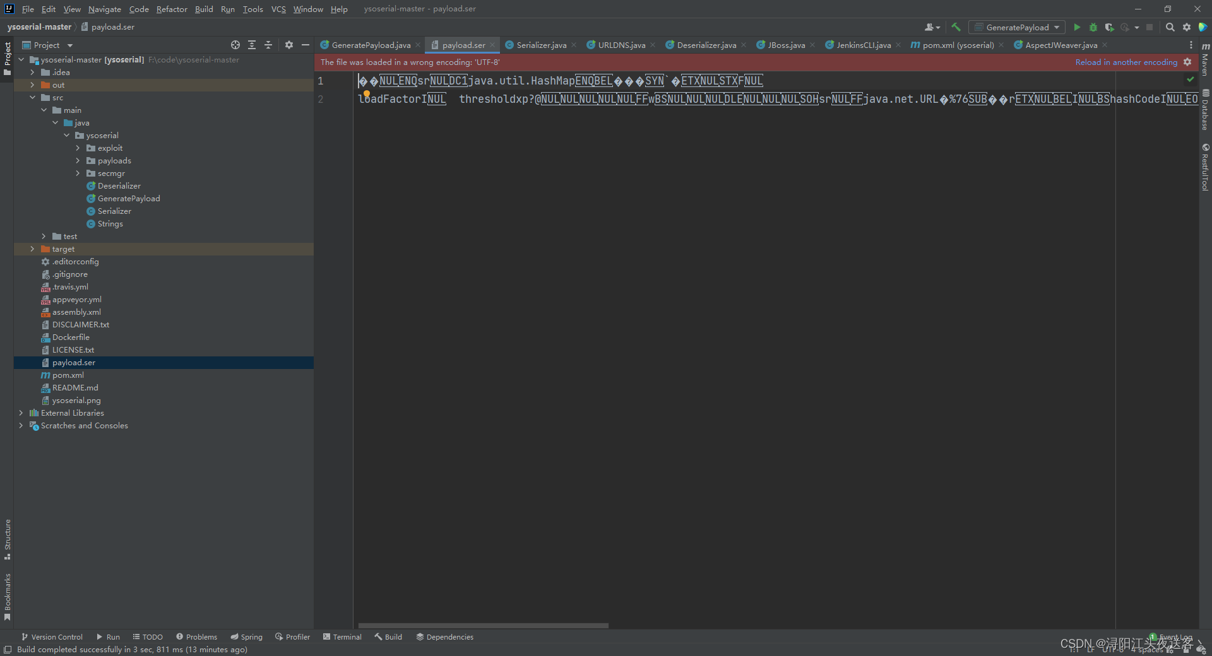Viewport: 1212px width, 656px height.
Task: Open the Database tool window
Action: (x=1205, y=109)
